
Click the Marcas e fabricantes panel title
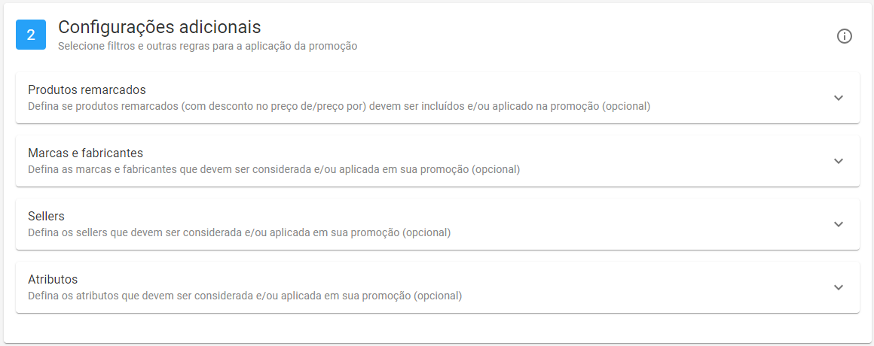[85, 153]
